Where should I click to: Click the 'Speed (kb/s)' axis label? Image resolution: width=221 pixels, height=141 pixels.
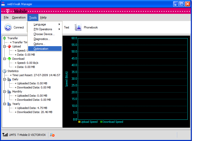67,79
